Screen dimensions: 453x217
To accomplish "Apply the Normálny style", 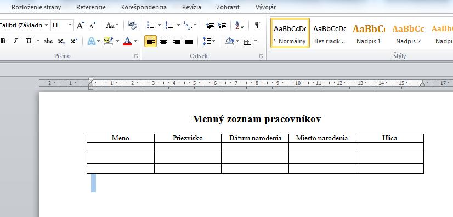I will (x=290, y=33).
